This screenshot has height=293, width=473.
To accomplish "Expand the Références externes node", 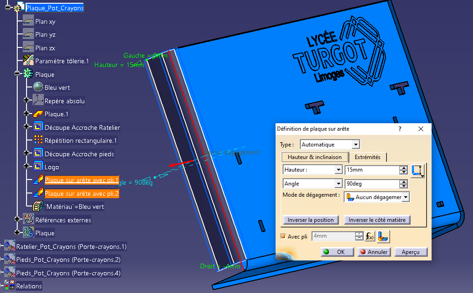I will 17,220.
